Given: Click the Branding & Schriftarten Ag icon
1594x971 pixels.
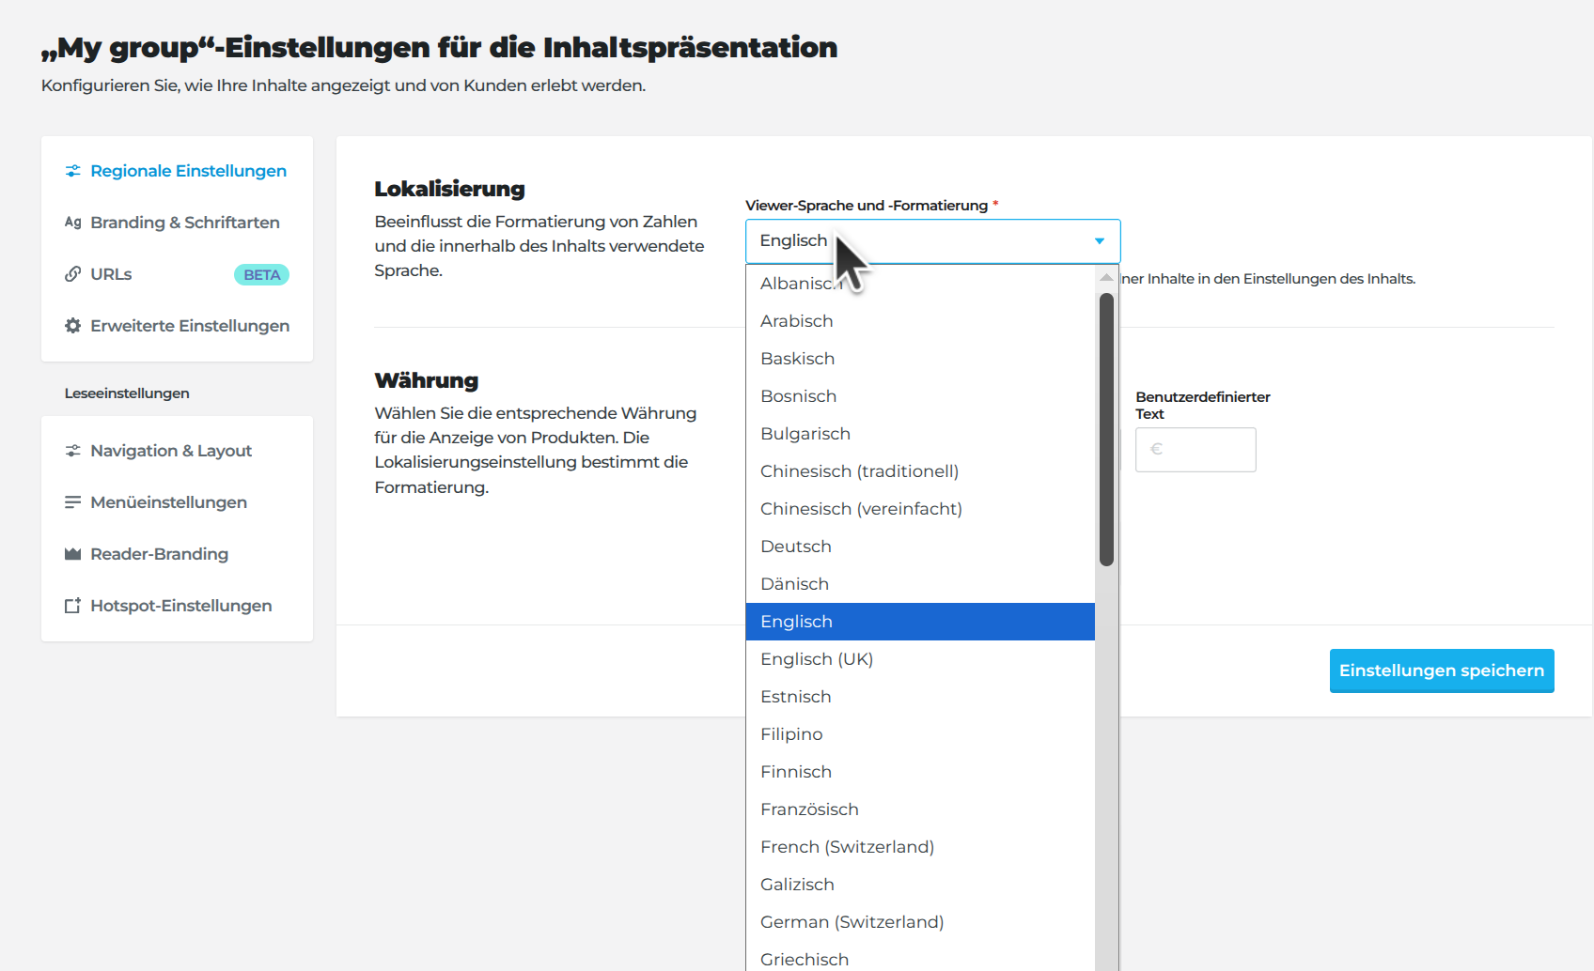Looking at the screenshot, I should [x=72, y=223].
